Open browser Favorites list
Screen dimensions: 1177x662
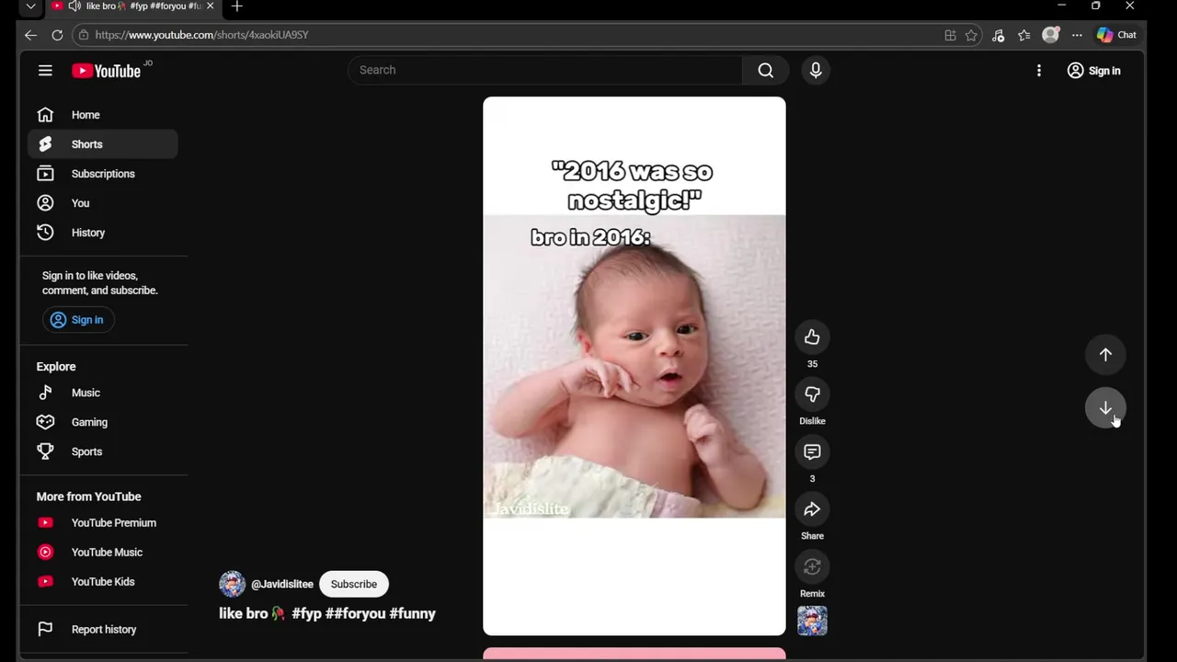(1024, 35)
